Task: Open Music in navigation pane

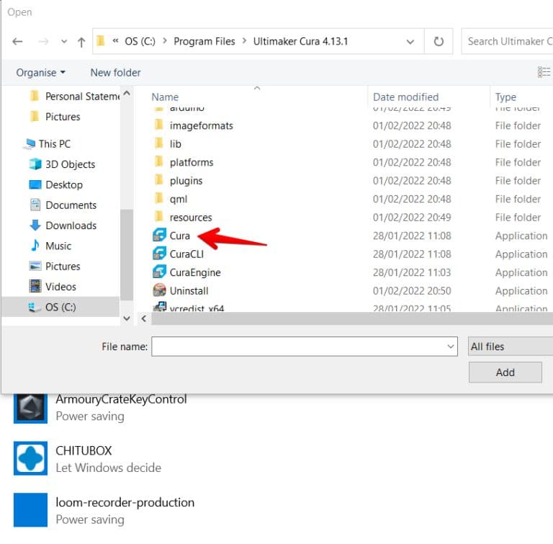Action: pyautogui.click(x=51, y=246)
